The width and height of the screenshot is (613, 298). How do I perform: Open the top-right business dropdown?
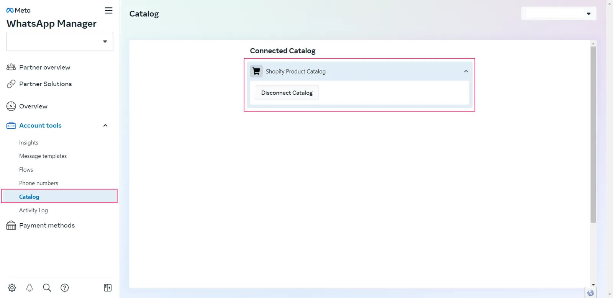click(559, 14)
